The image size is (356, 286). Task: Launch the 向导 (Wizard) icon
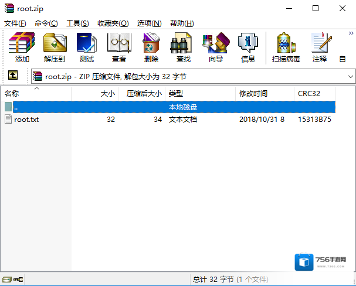click(x=216, y=44)
